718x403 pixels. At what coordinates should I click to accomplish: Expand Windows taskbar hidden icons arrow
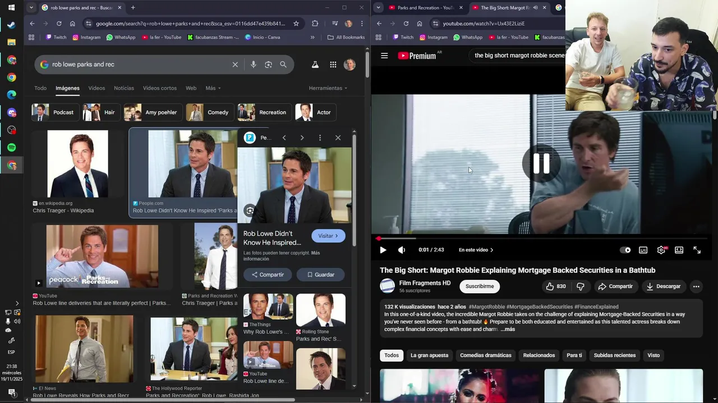click(17, 303)
